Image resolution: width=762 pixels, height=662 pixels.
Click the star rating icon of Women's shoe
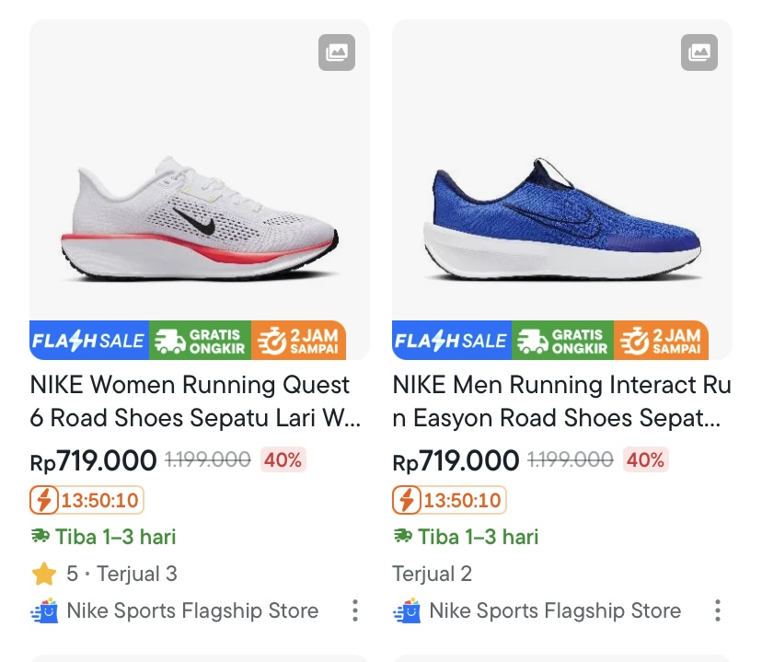[x=44, y=575]
